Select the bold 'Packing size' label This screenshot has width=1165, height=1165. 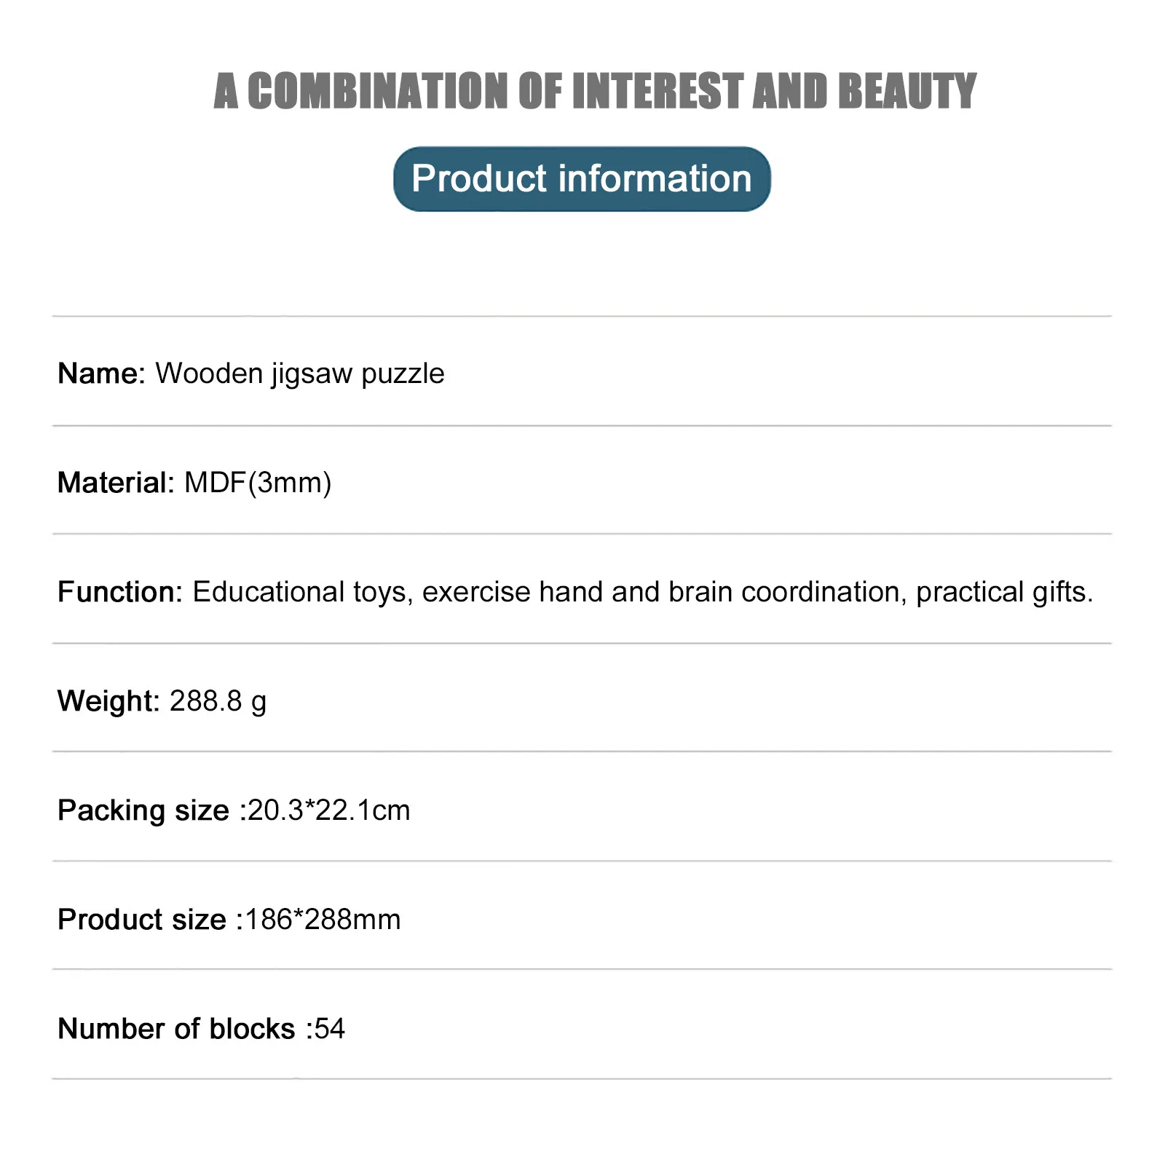click(143, 810)
